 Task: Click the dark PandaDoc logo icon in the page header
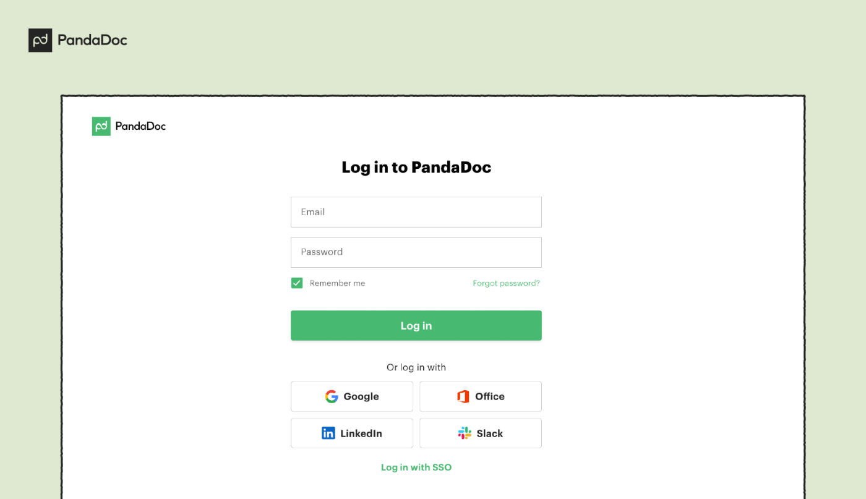pos(40,40)
